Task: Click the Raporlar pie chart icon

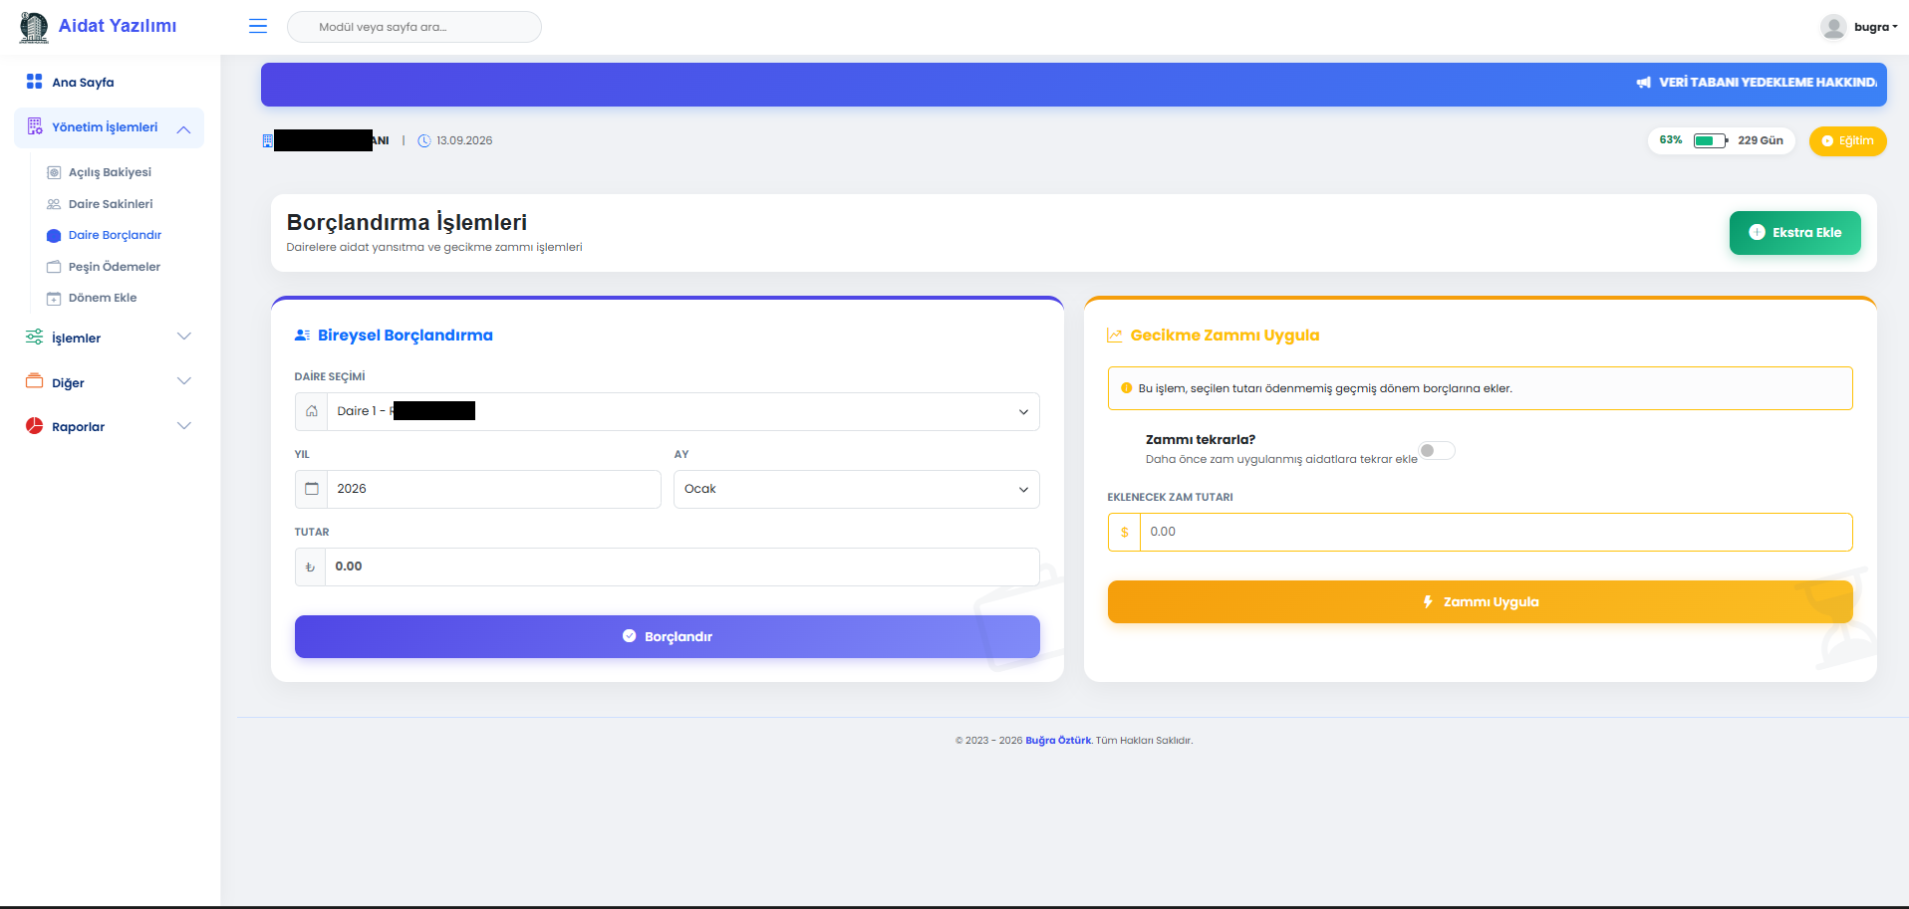Action: pos(34,426)
